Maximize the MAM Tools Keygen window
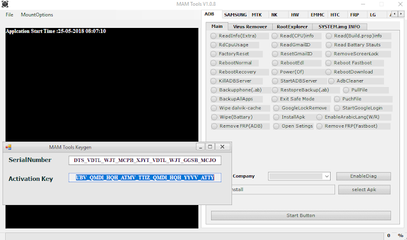The width and height of the screenshot is (407, 240). pos(210,147)
